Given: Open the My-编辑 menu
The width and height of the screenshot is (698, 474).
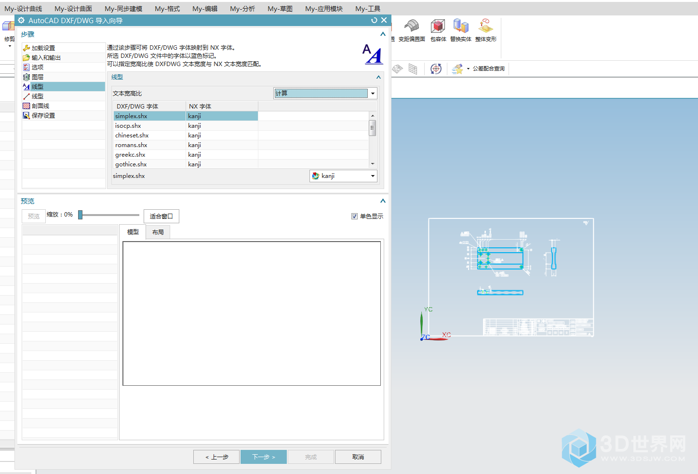Looking at the screenshot, I should 205,9.
